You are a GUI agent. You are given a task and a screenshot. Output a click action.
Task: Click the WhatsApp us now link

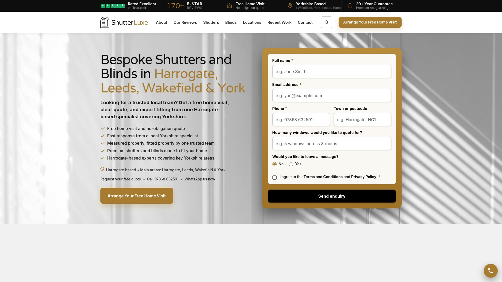200,179
